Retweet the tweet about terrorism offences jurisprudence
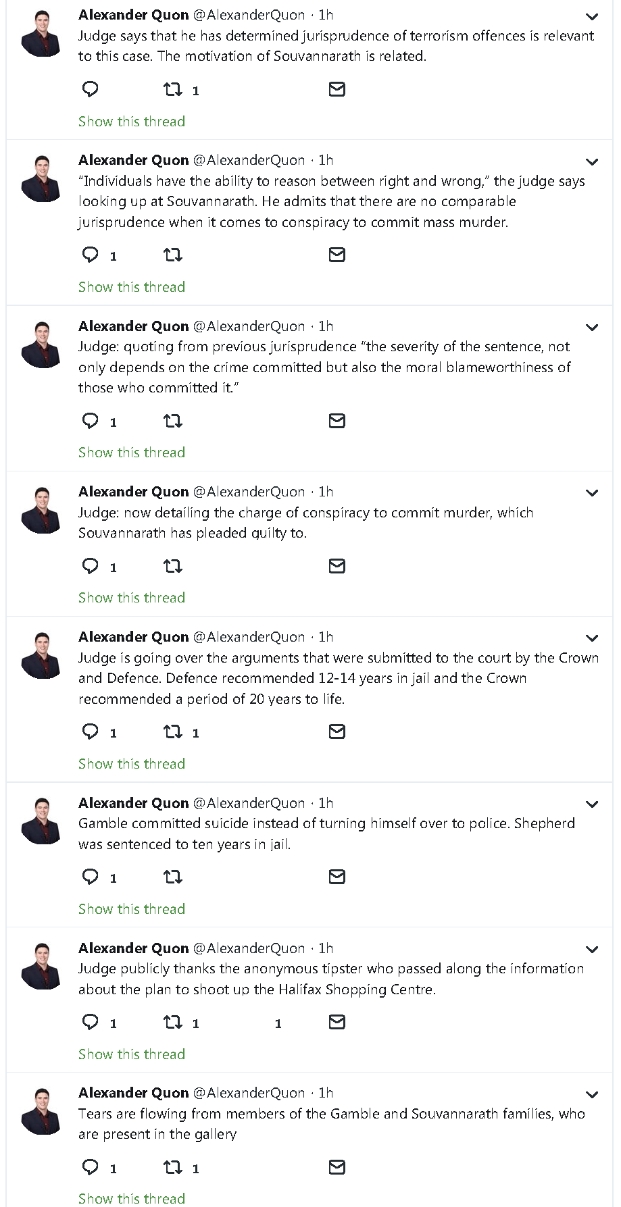This screenshot has width=621, height=1207. click(173, 89)
